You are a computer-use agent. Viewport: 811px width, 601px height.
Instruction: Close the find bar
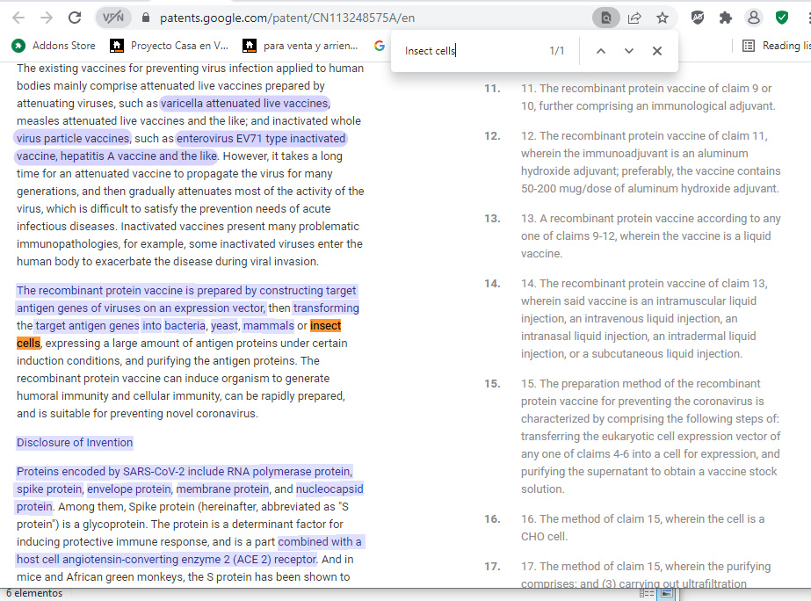pyautogui.click(x=657, y=51)
